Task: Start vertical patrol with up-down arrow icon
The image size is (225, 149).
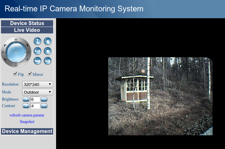Action: tap(38, 41)
